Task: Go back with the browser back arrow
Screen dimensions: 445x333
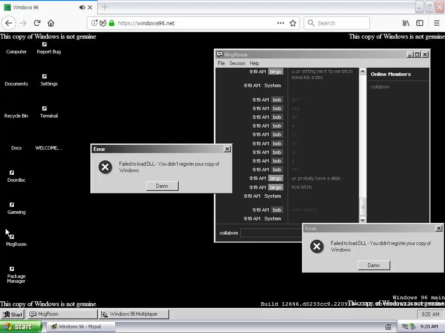Action: tap(9, 23)
